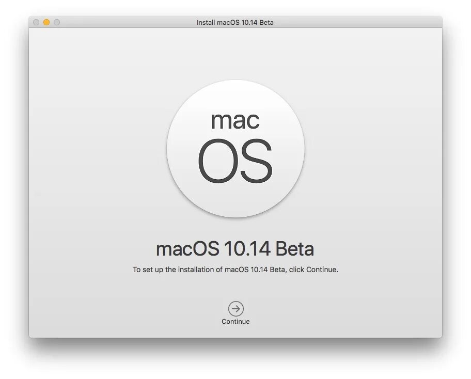Click the greyed-out close window button

point(36,22)
